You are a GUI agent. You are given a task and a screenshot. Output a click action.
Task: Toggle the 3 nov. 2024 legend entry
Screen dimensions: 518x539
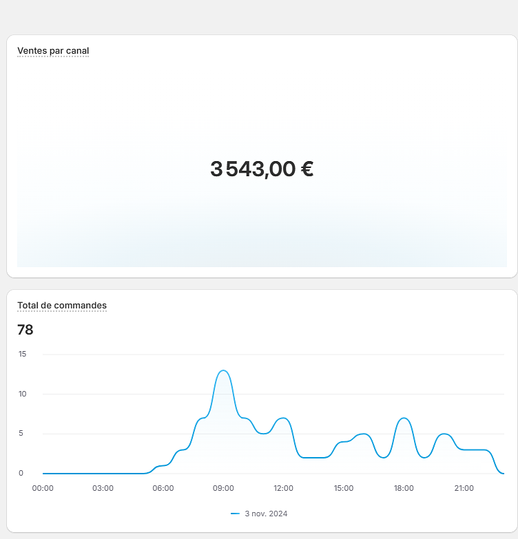(266, 514)
